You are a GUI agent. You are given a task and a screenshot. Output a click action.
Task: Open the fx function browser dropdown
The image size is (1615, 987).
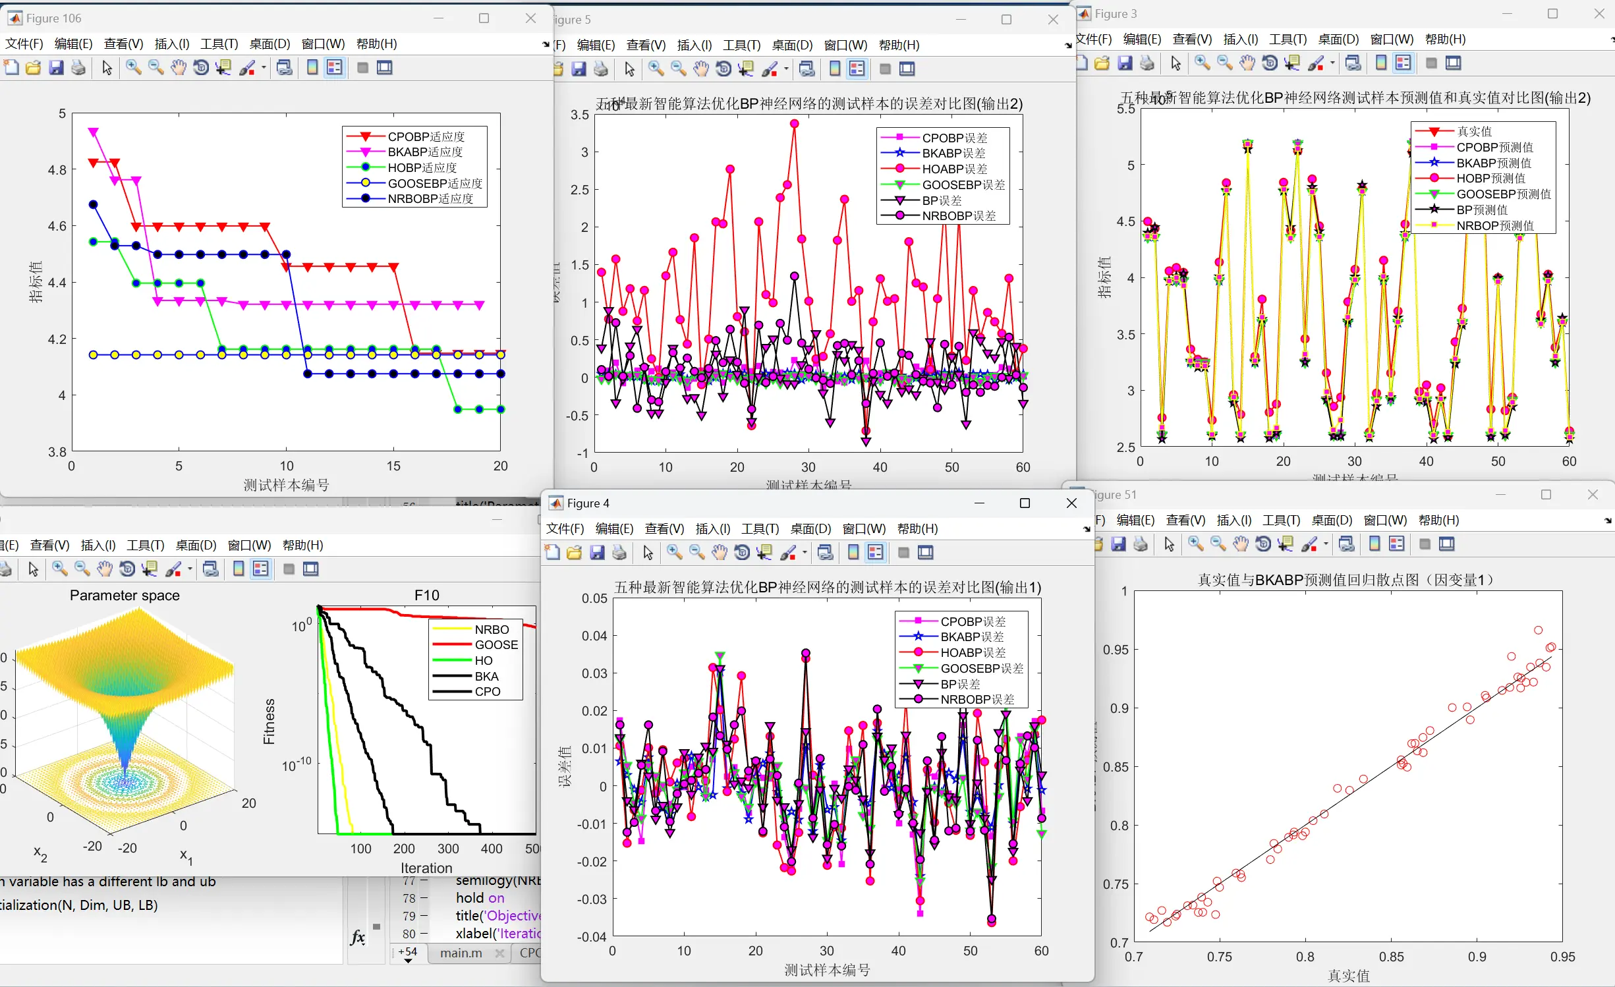pos(358,938)
